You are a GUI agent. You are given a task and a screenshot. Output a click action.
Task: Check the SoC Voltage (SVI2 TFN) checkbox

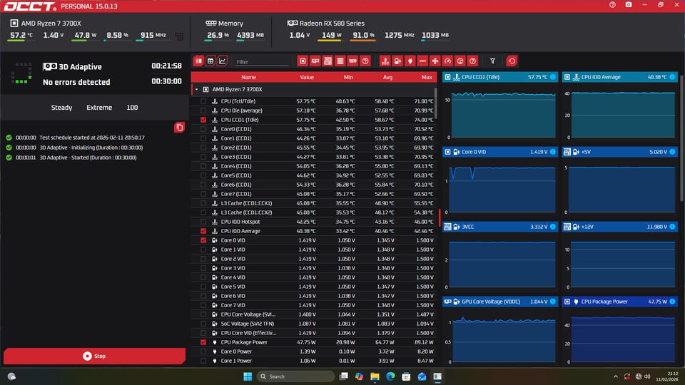click(203, 324)
